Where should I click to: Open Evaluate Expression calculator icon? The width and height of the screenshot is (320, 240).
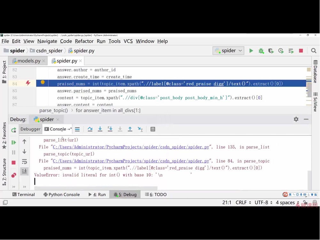click(153, 129)
